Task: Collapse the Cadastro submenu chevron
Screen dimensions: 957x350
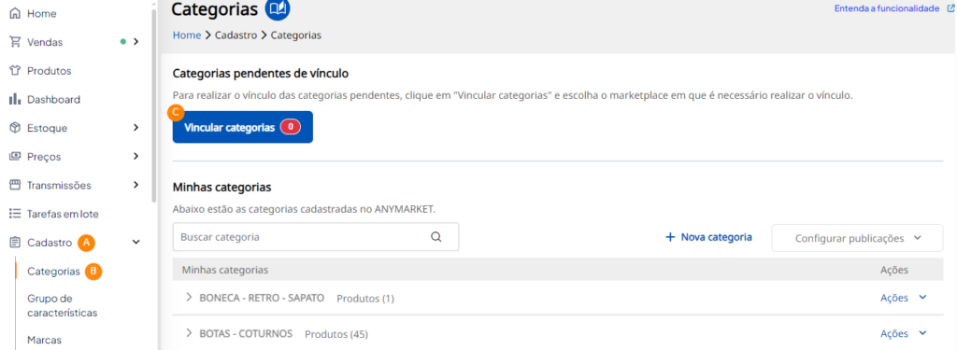Action: pos(136,242)
